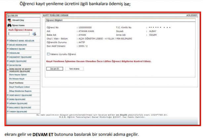Tick the Yabancı Uyruklu Öğrenci checkbox
Image resolution: width=203 pixels, height=139 pixels.
coord(48,54)
